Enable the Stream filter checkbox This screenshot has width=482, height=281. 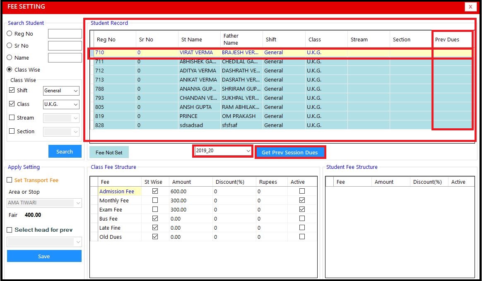(x=12, y=118)
